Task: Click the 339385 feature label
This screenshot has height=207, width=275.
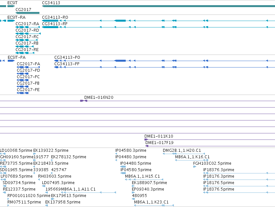Action: point(41,170)
